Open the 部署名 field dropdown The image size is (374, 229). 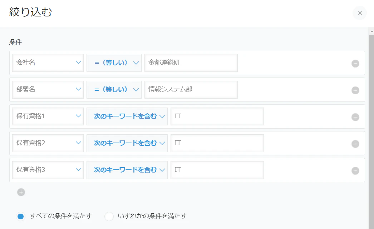coord(48,90)
